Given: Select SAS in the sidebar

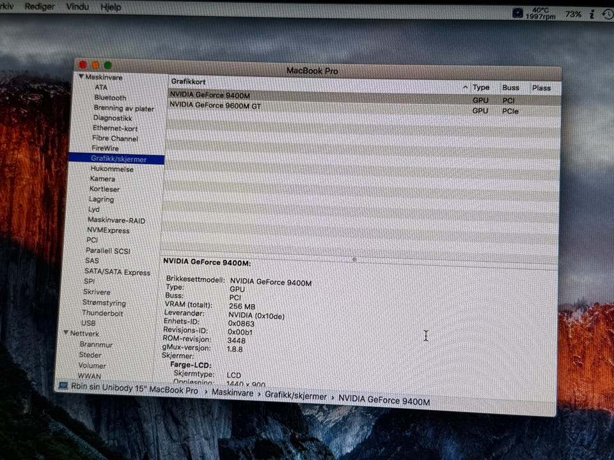Looking at the screenshot, I should coord(92,261).
